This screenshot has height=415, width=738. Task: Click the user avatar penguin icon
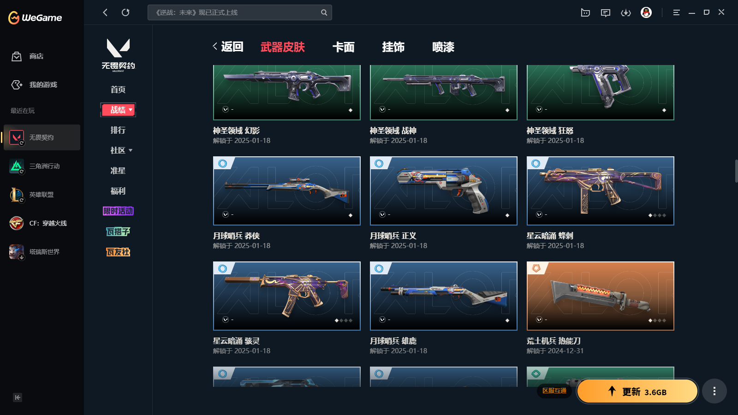[646, 12]
